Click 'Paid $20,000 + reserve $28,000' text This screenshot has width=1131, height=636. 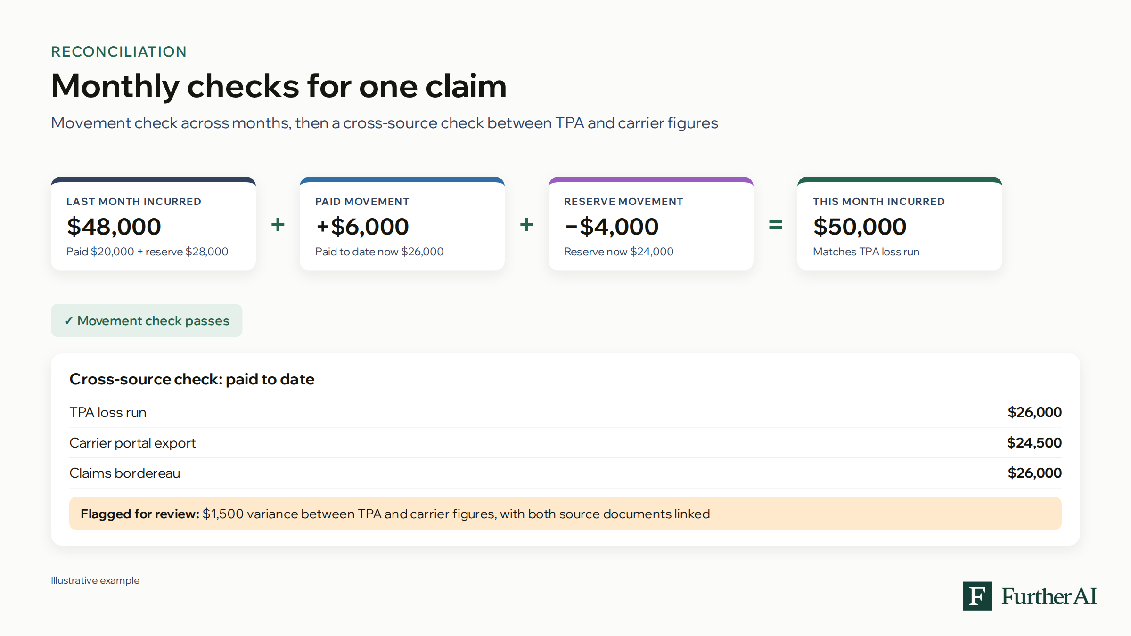[148, 252]
